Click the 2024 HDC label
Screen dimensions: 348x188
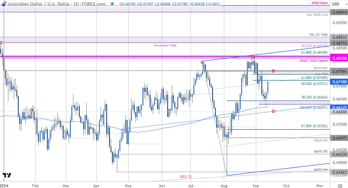321,68
